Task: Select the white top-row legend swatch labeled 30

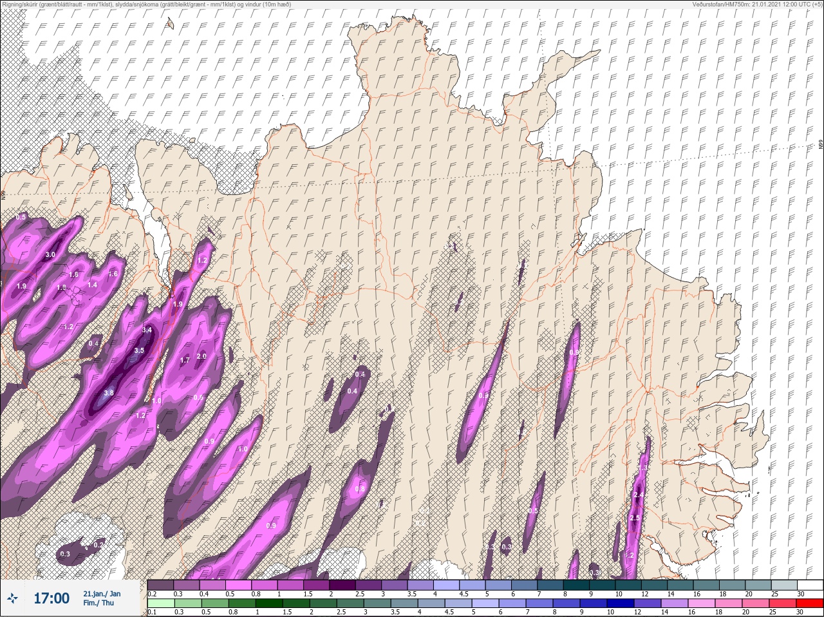Action: pos(810,584)
